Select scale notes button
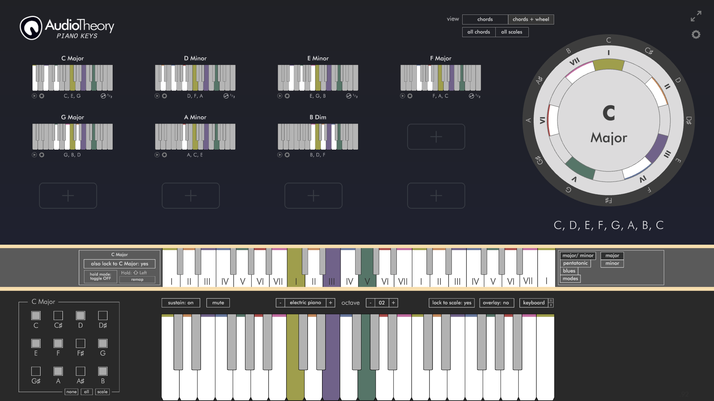 point(102,392)
